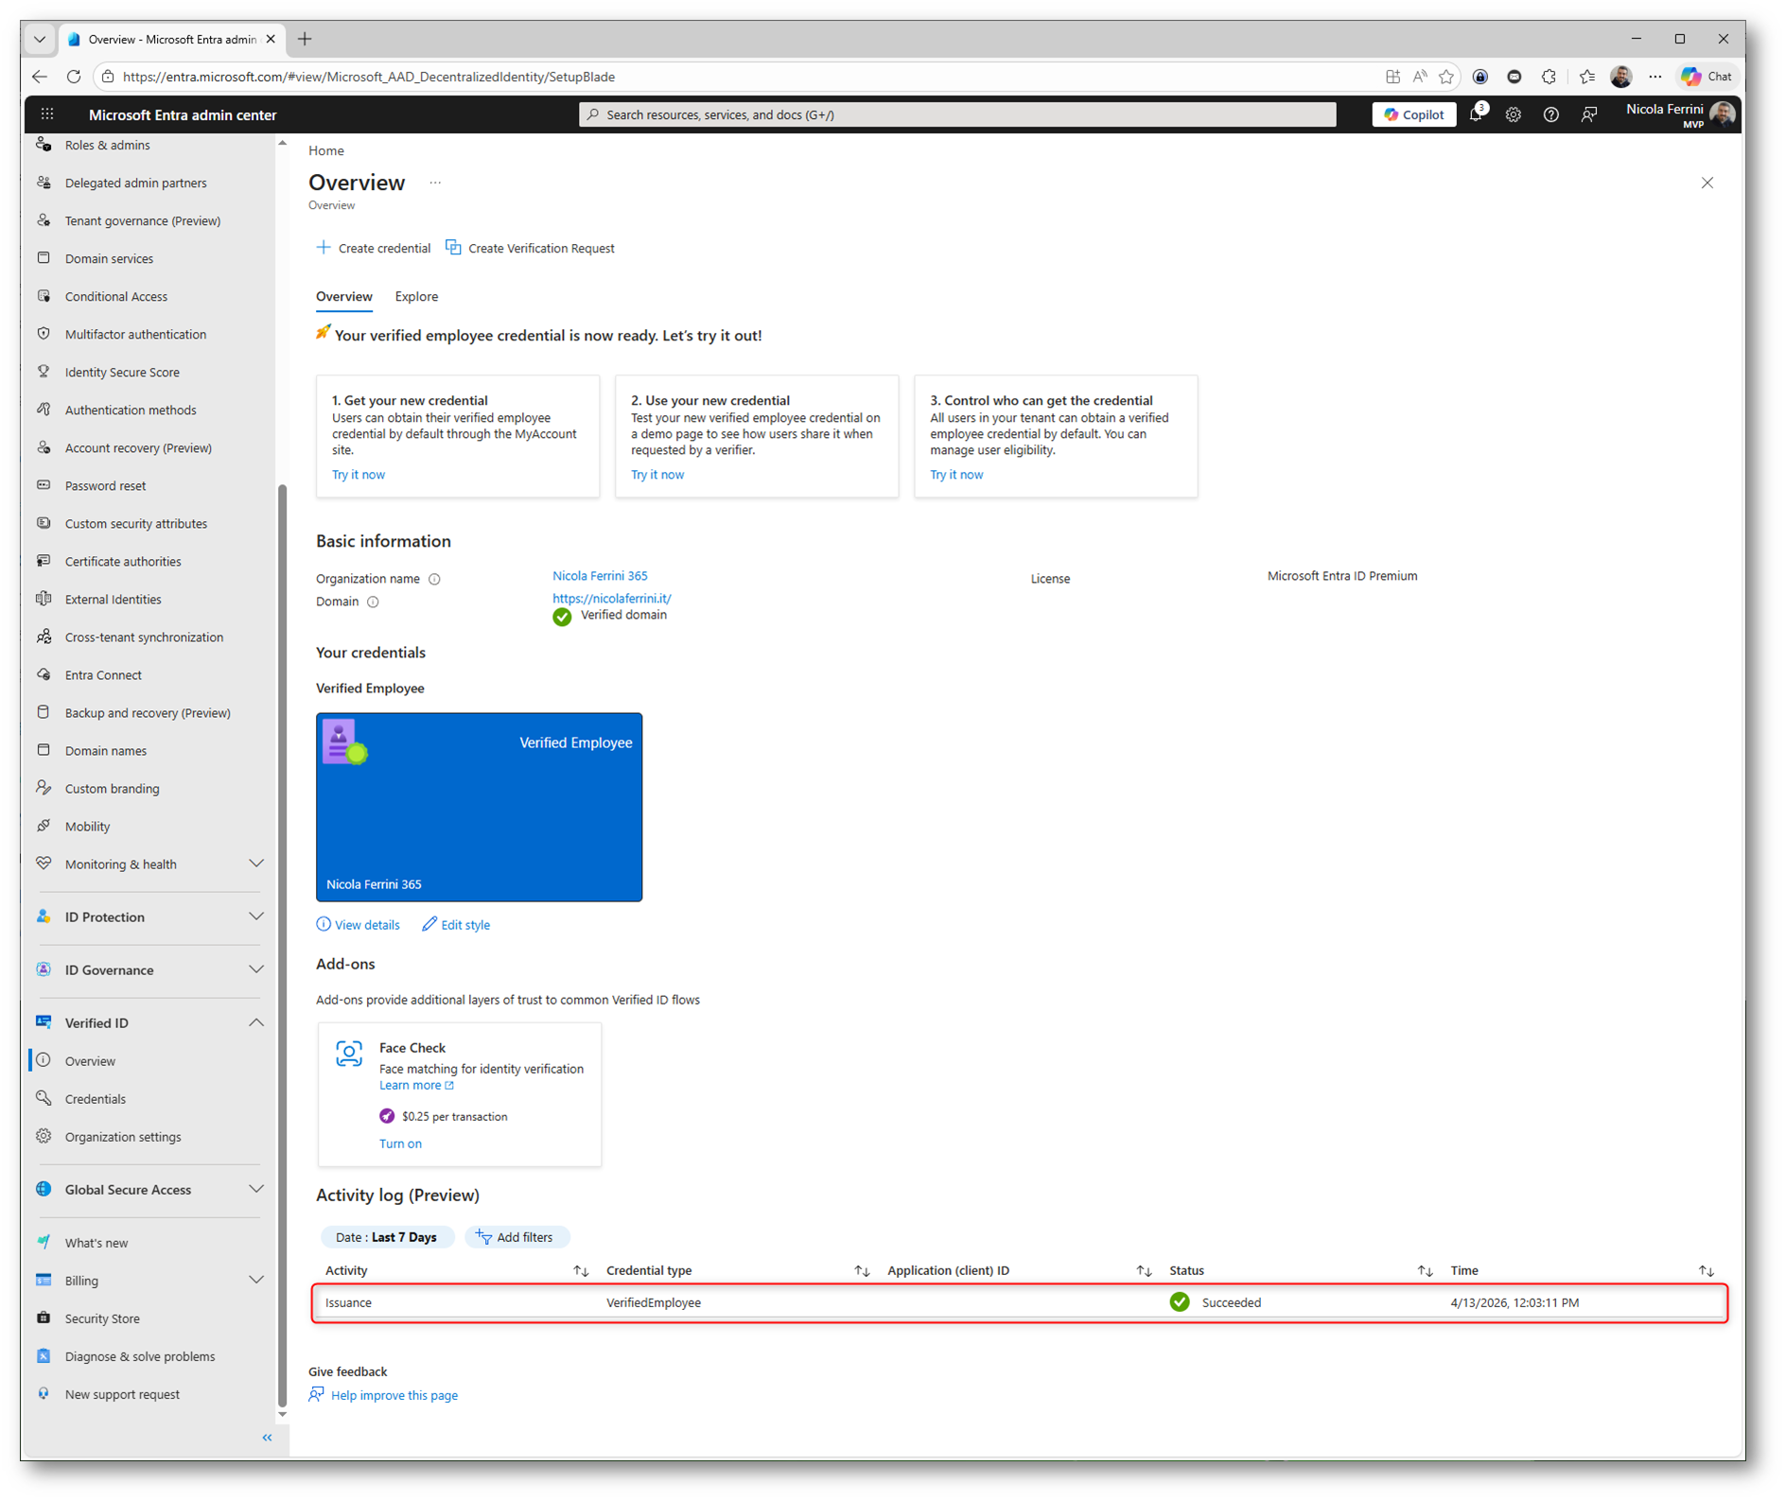Open the Overview more options ellipsis

point(435,183)
